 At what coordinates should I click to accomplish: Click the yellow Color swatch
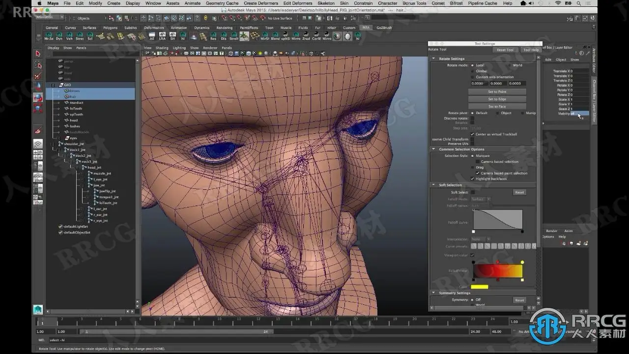(480, 287)
